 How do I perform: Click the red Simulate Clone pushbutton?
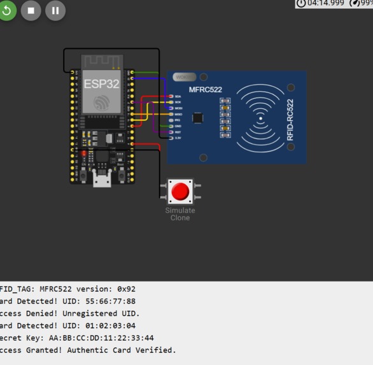(x=180, y=192)
